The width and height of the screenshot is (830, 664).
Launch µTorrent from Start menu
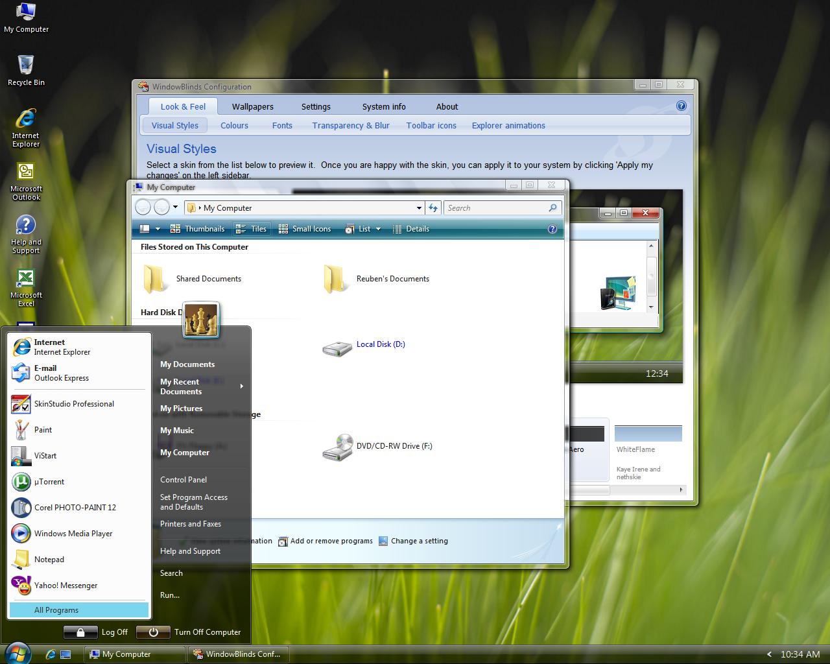80,482
